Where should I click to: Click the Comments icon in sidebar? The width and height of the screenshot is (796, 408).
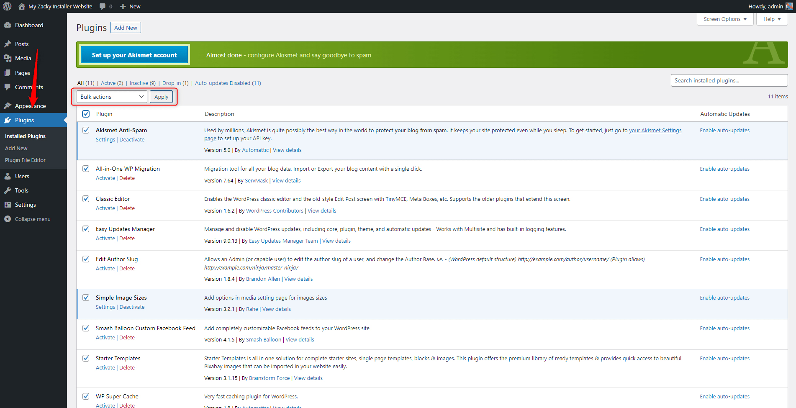8,87
